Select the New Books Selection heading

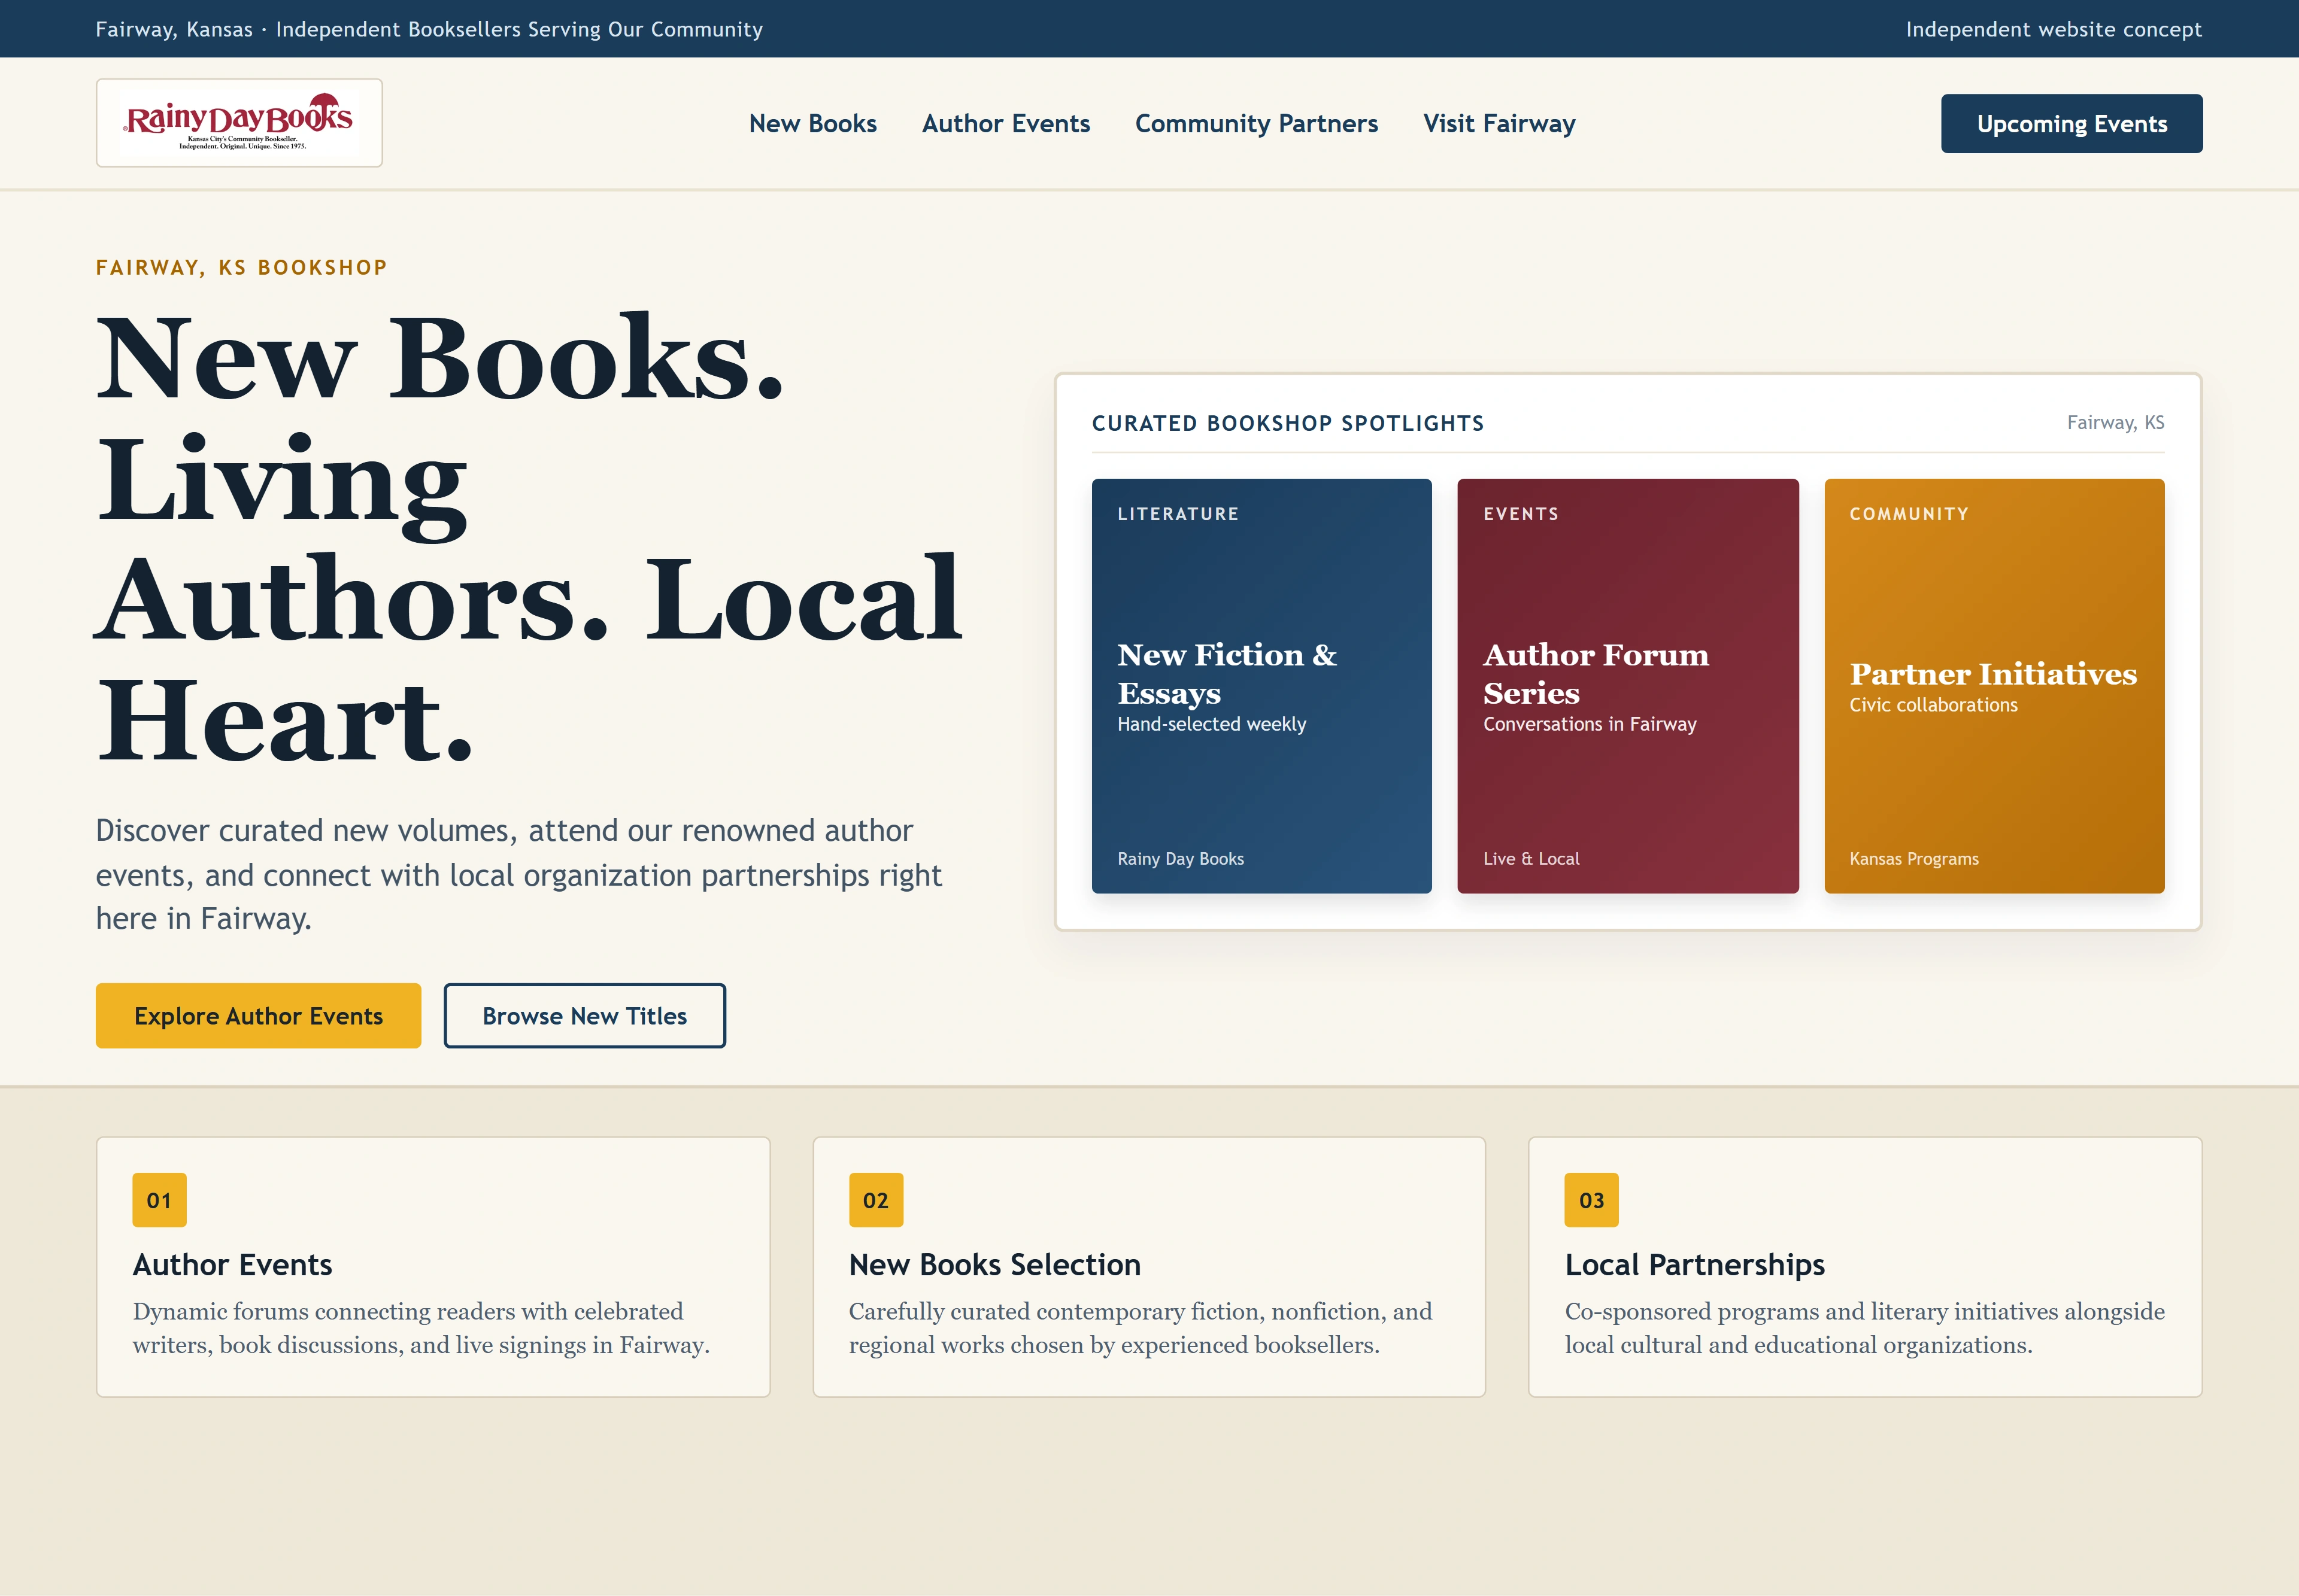994,1264
